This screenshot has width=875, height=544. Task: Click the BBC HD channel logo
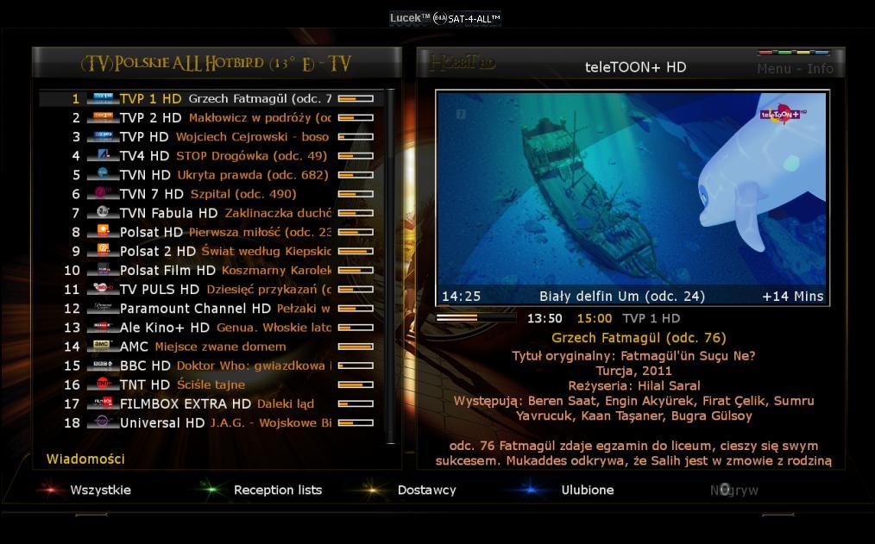(103, 366)
